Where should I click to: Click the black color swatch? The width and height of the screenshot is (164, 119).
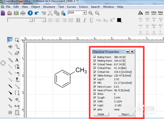point(119,20)
